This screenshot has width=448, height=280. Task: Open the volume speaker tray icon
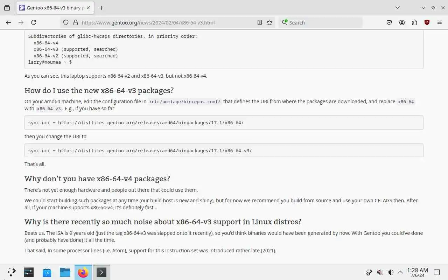[391, 272]
